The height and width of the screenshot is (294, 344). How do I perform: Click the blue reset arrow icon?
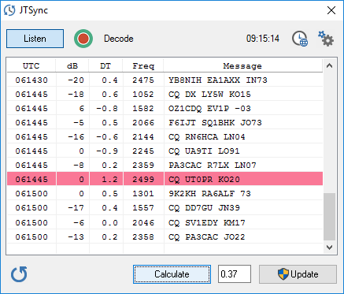(19, 274)
